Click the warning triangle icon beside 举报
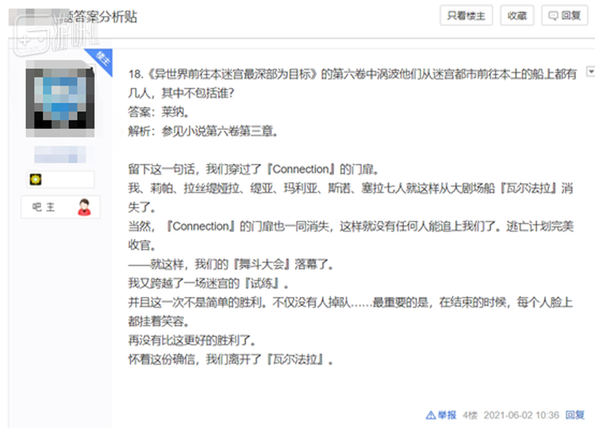The width and height of the screenshot is (595, 428). pyautogui.click(x=430, y=415)
